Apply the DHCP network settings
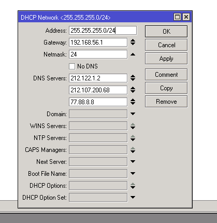 pyautogui.click(x=166, y=59)
